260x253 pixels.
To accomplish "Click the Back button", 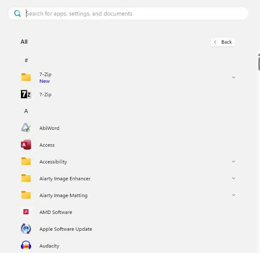I will pyautogui.click(x=223, y=42).
